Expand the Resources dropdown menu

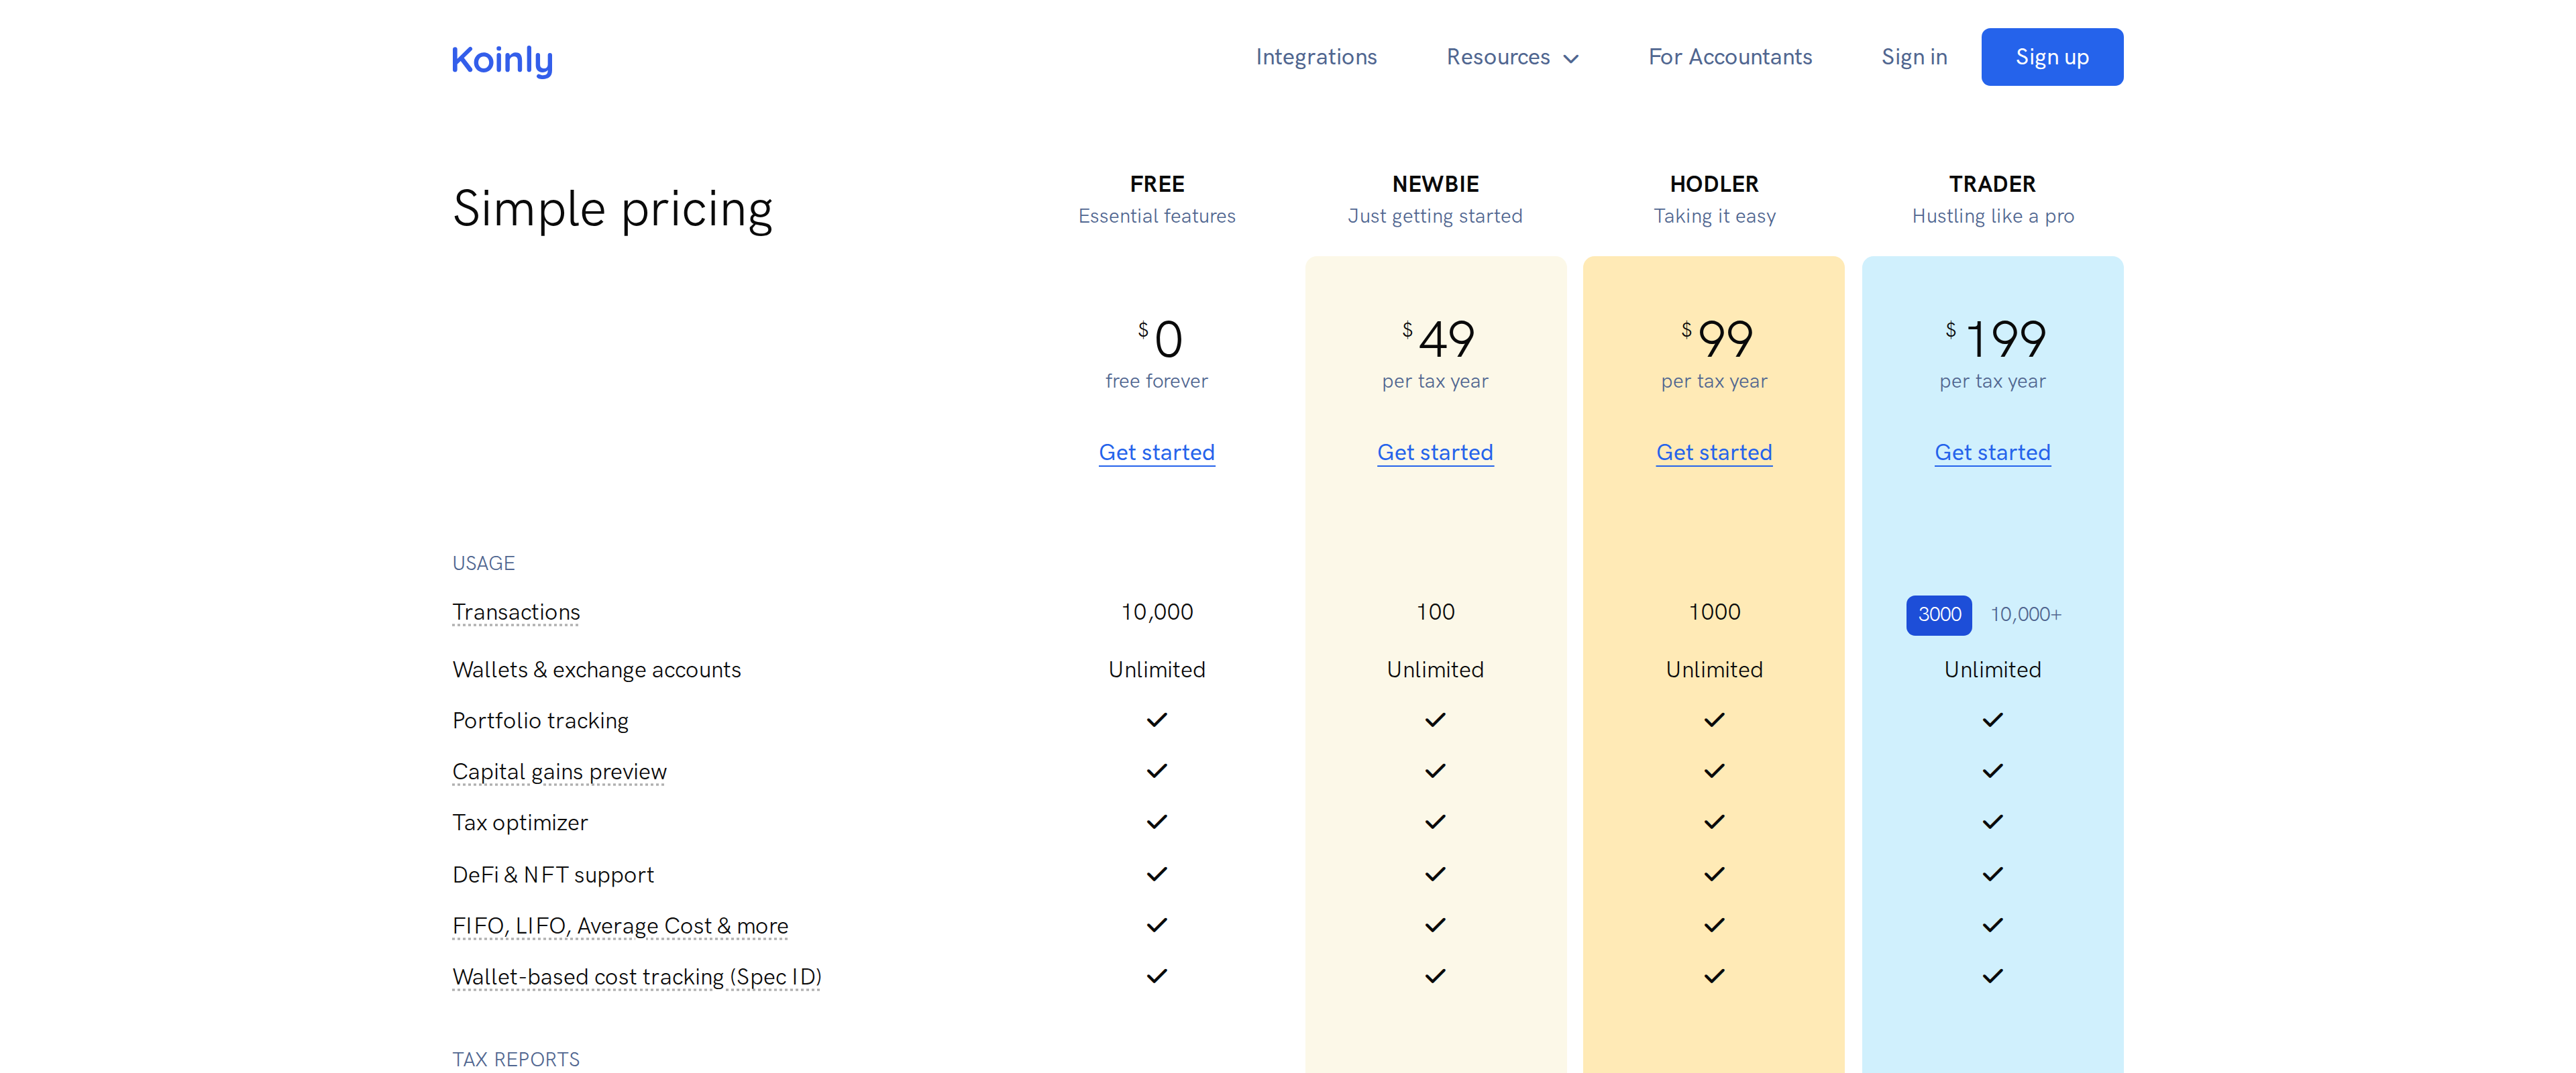coord(1512,57)
